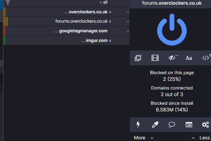This screenshot has width=211, height=141.
Task: Click green rule cell beside imgur.com
Action: point(4,41)
